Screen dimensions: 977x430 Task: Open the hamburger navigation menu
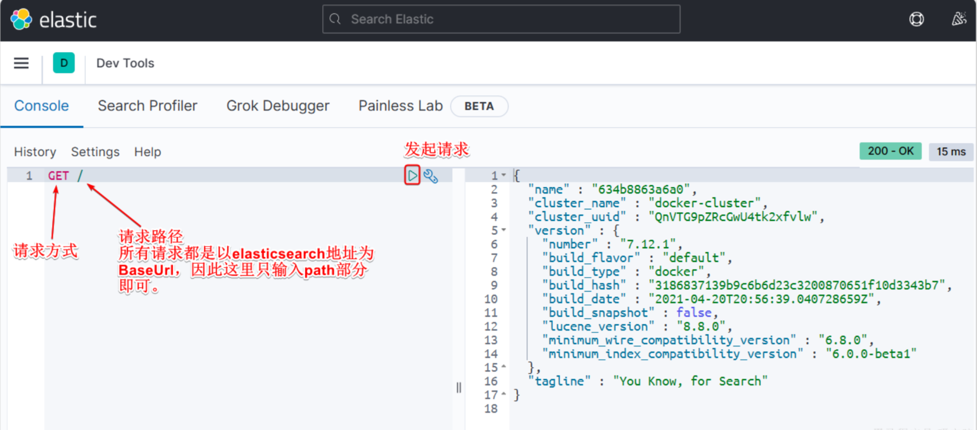[x=21, y=63]
